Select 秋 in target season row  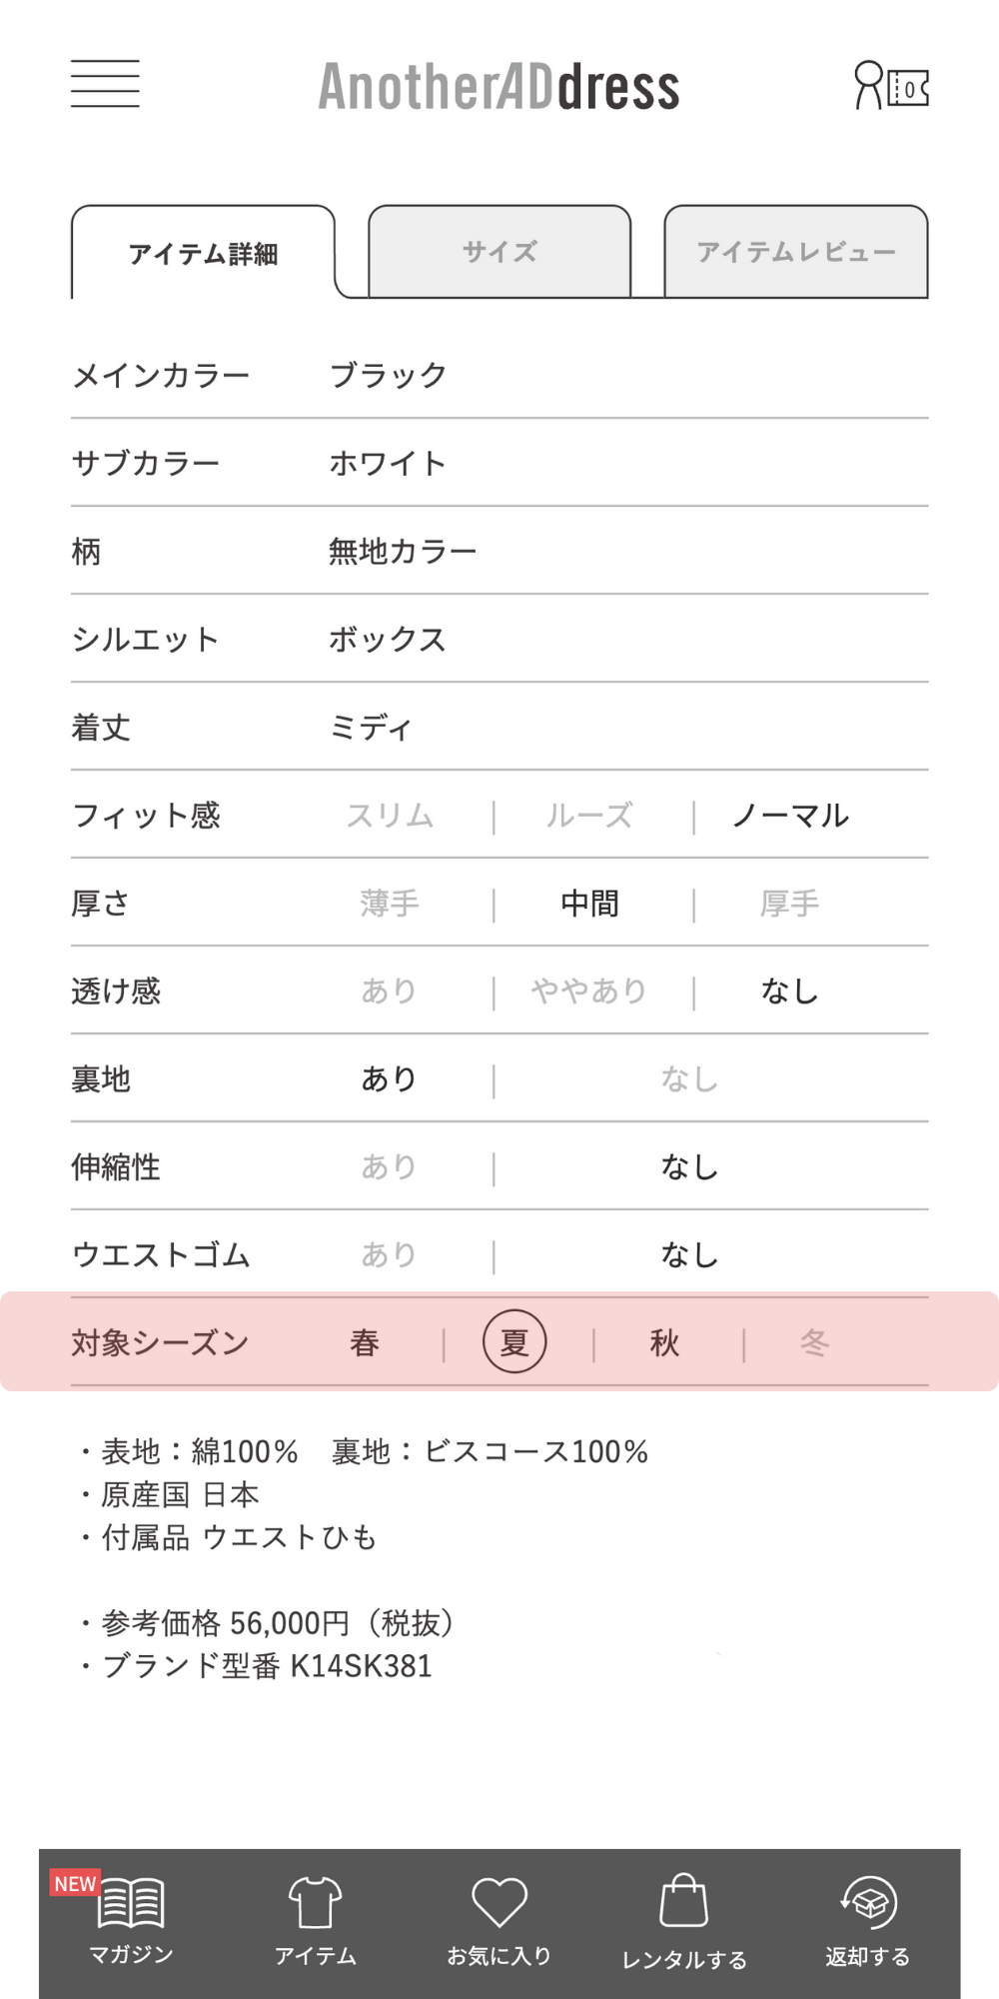pyautogui.click(x=664, y=1342)
